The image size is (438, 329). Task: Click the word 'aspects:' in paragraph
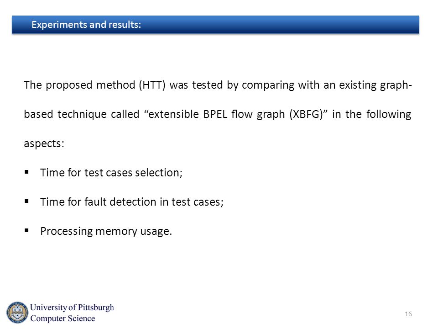point(44,144)
